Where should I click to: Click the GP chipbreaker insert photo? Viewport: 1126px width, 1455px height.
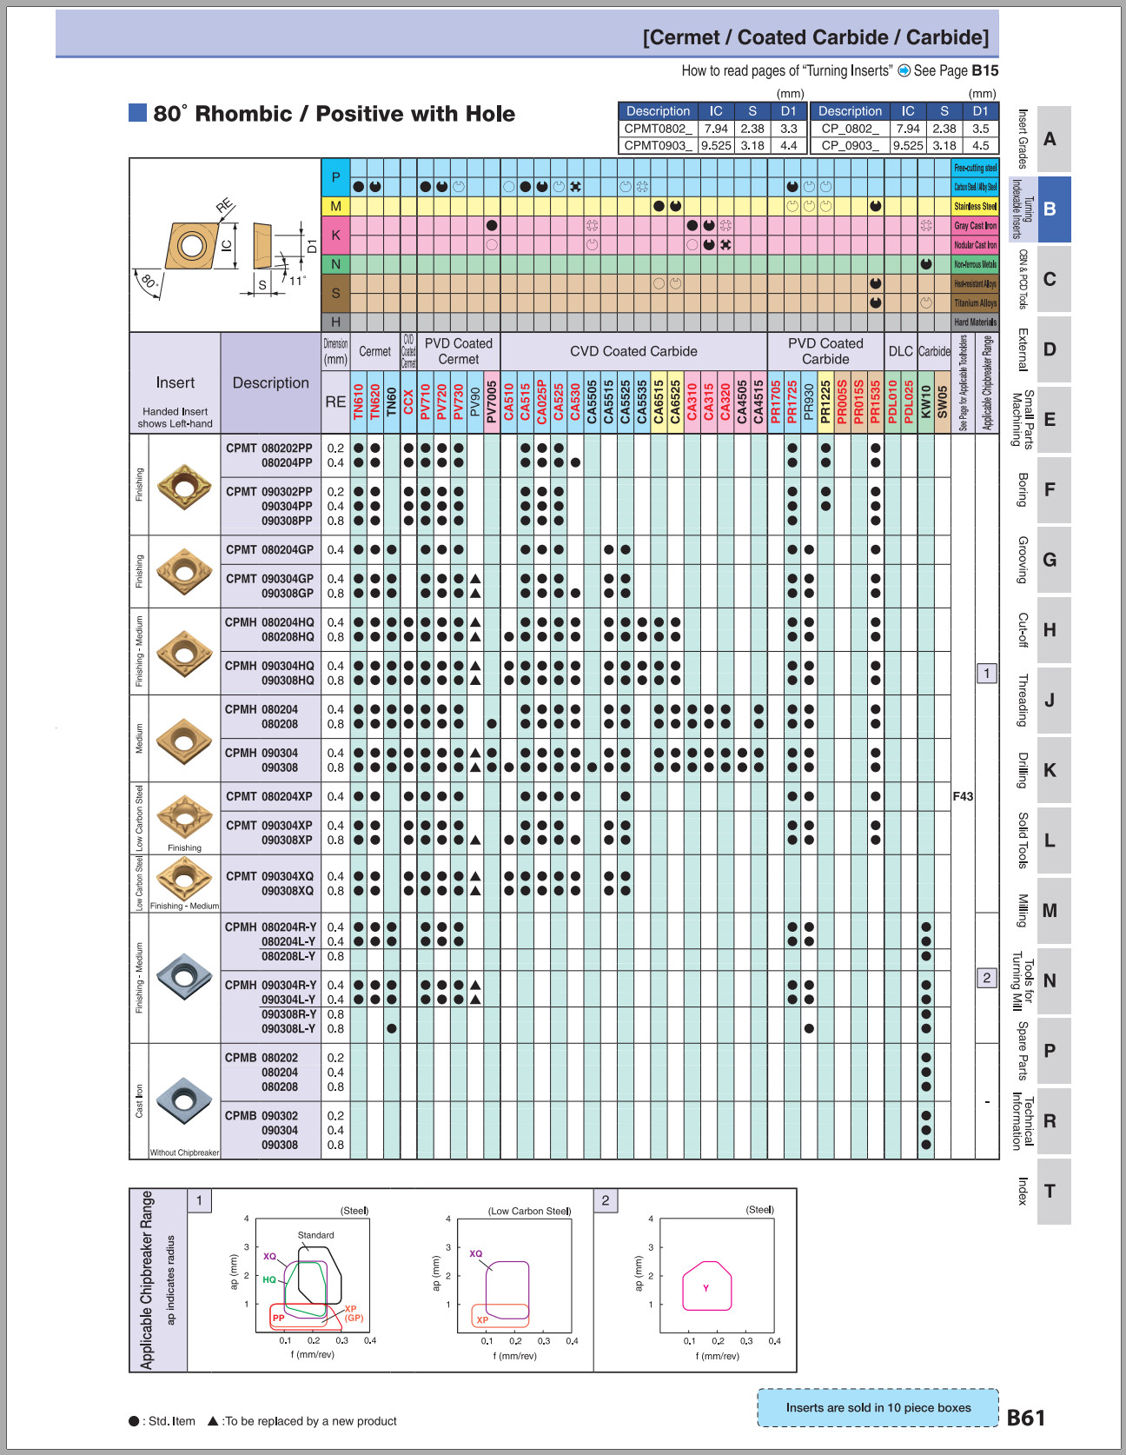[184, 571]
